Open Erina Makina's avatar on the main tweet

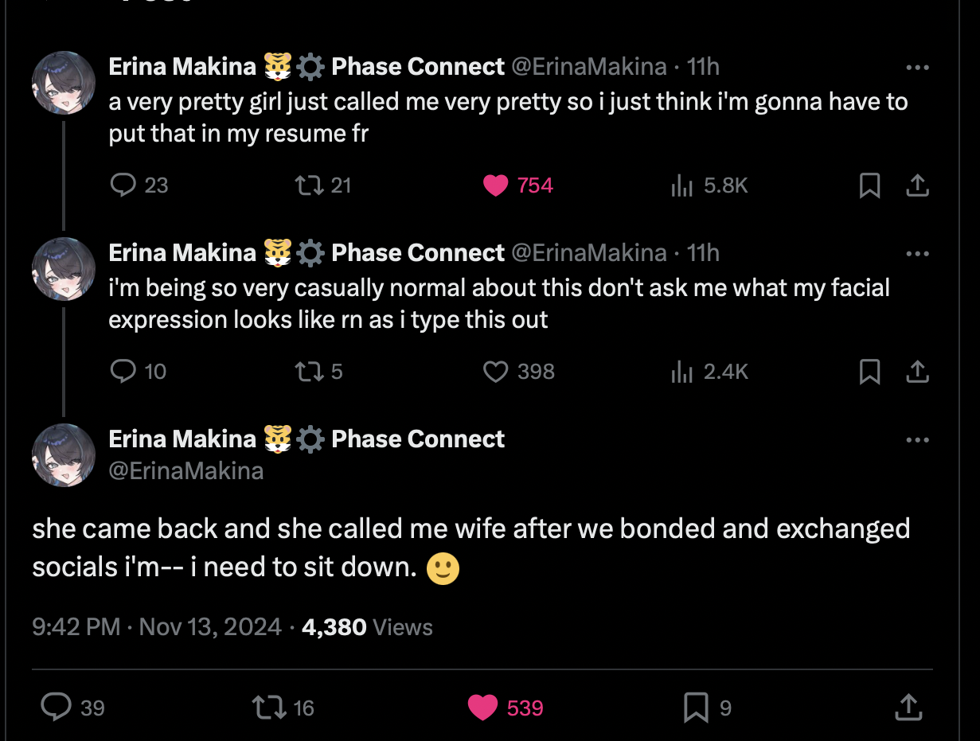click(64, 455)
